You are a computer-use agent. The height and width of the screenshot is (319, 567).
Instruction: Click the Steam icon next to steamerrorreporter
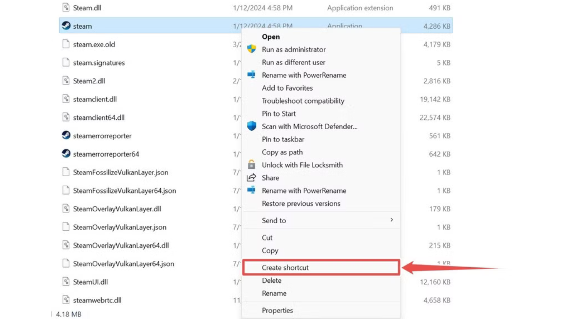pos(67,136)
